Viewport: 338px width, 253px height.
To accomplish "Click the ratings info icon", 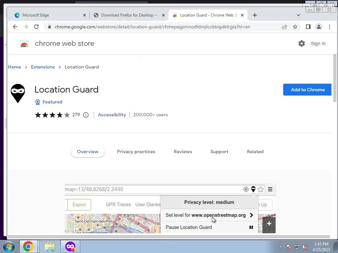I will tap(86, 115).
